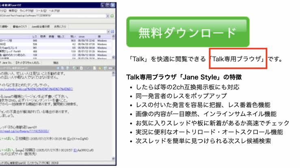The image size is (300, 168).
Task: Click the green go icon beside address bar
Action: (x=112, y=16)
